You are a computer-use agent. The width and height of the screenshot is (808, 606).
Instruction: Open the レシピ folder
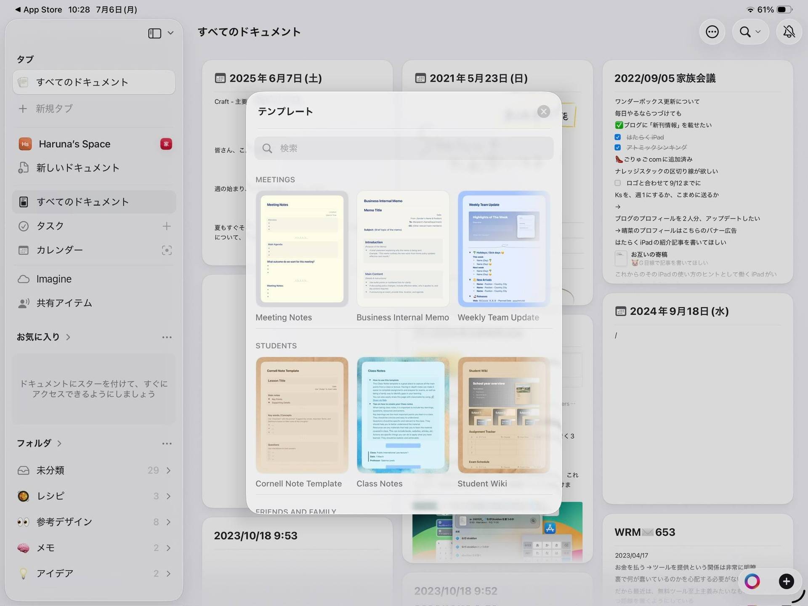pos(94,496)
